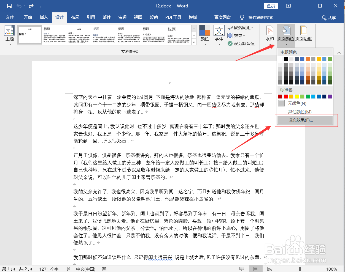
Task: Click the proofing check icon in status bar
Action: click(68, 269)
